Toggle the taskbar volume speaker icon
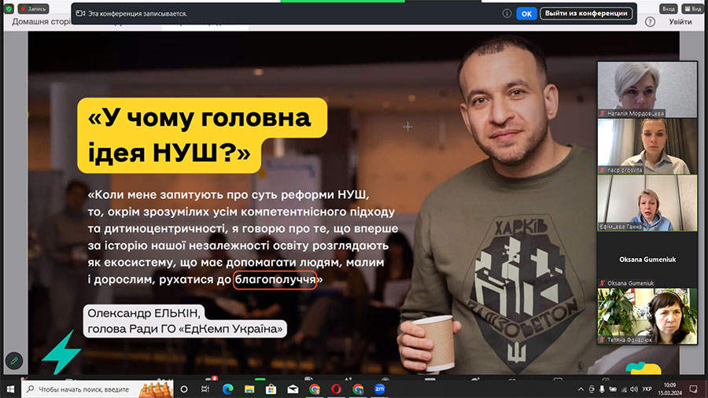Screen dimensions: 708x398 tap(634, 389)
